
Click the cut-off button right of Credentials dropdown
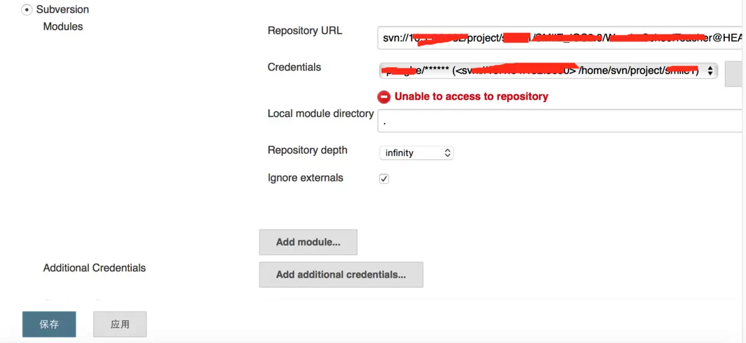735,74
